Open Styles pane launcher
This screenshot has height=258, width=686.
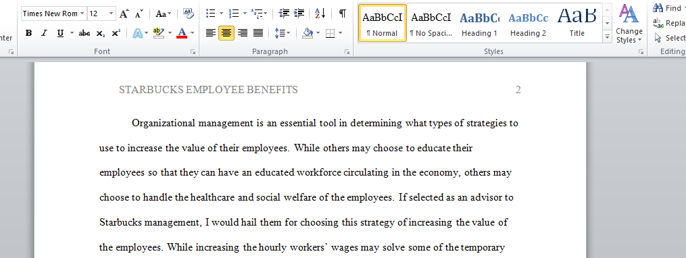click(x=641, y=52)
